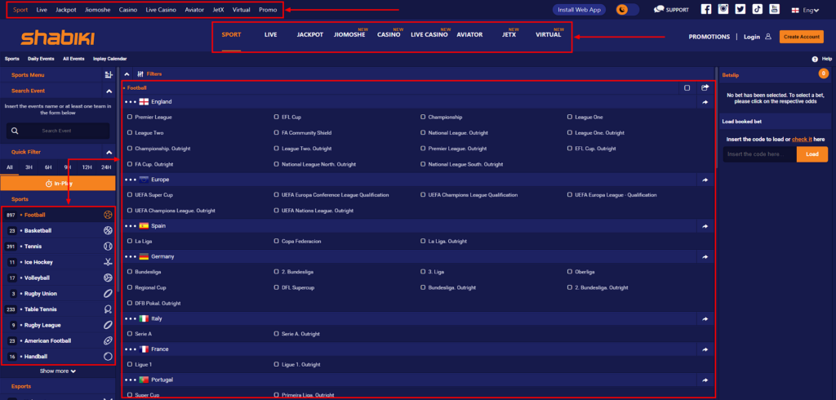Click the England share arrow icon

(705, 102)
